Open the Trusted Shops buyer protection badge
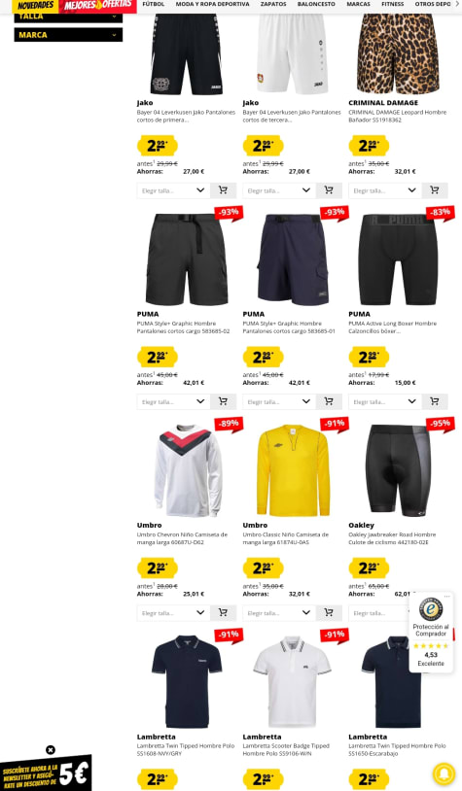This screenshot has height=791, width=462. tap(431, 632)
